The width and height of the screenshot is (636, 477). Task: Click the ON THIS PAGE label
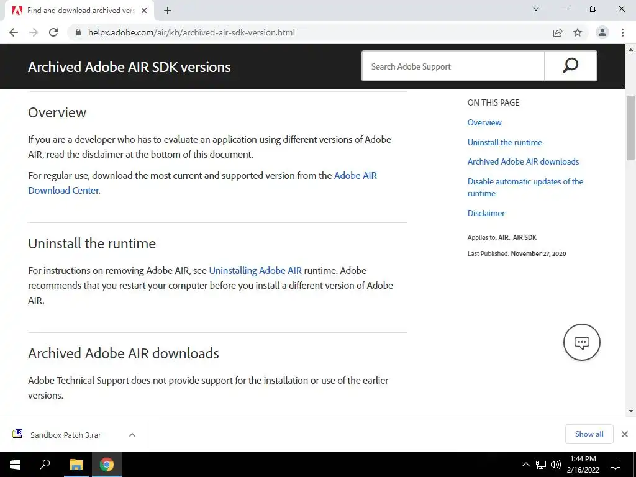493,102
